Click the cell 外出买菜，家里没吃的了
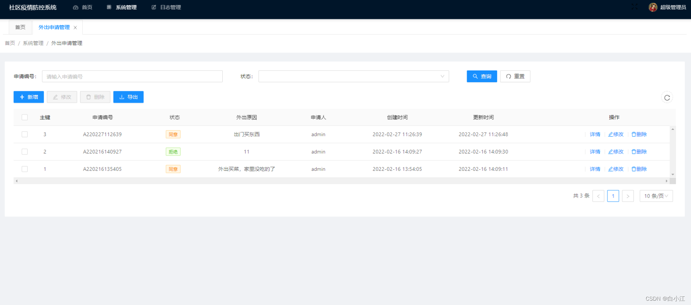The width and height of the screenshot is (691, 305). (x=247, y=169)
